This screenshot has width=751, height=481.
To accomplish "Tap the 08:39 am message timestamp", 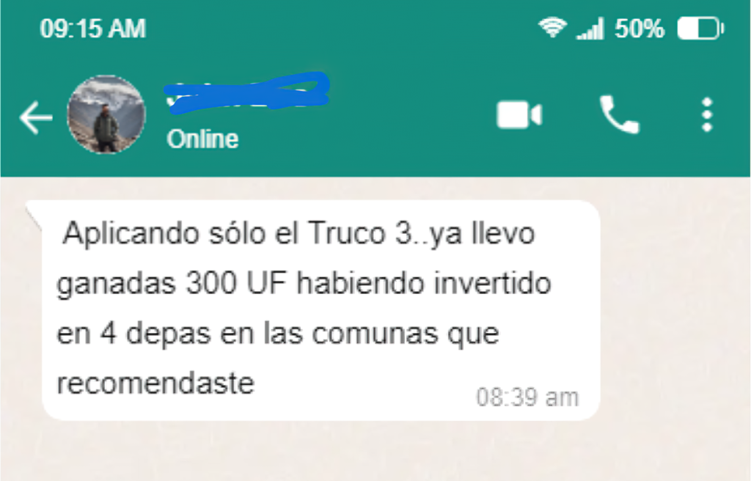I will pyautogui.click(x=527, y=397).
